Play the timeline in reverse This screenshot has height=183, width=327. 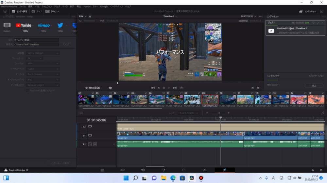[159, 88]
